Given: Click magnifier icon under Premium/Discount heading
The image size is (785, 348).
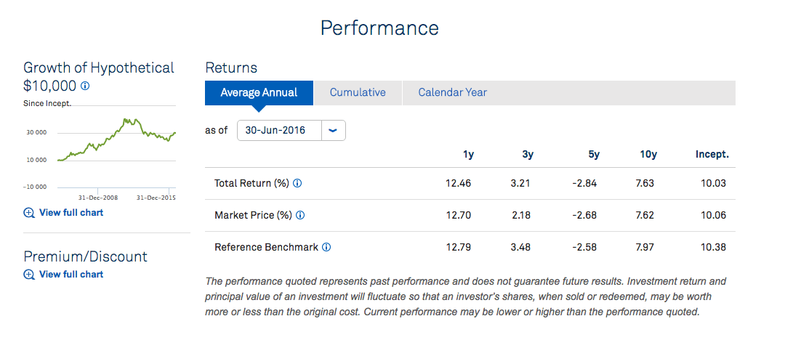Looking at the screenshot, I should point(29,275).
